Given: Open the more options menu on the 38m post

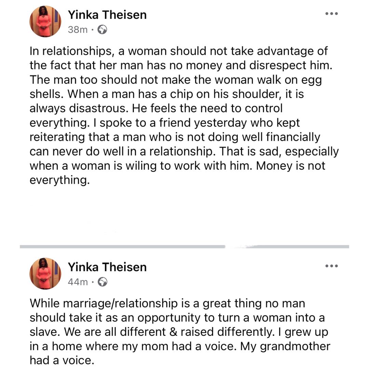Looking at the screenshot, I should pyautogui.click(x=331, y=14).
